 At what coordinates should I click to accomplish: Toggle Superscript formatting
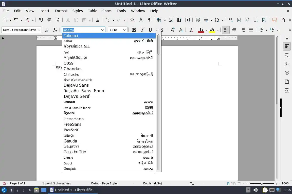pos(172,30)
